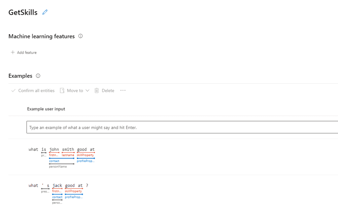Click the Delete trash icon

tap(96, 90)
